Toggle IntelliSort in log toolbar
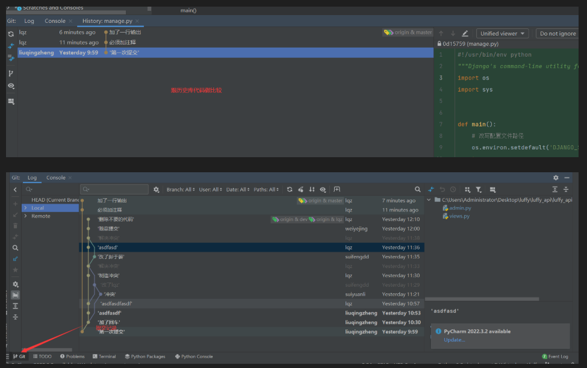This screenshot has height=368, width=587. [311, 190]
